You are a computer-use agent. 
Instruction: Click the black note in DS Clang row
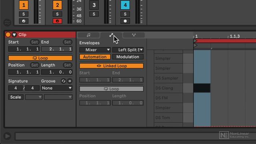pos(202,88)
